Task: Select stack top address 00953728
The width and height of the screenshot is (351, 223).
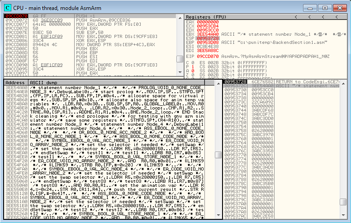Action: pyautogui.click(x=236, y=82)
